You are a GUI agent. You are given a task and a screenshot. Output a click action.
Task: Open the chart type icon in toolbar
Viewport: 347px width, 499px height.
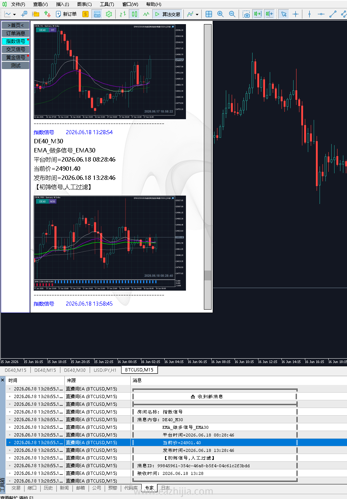pyautogui.click(x=8, y=14)
